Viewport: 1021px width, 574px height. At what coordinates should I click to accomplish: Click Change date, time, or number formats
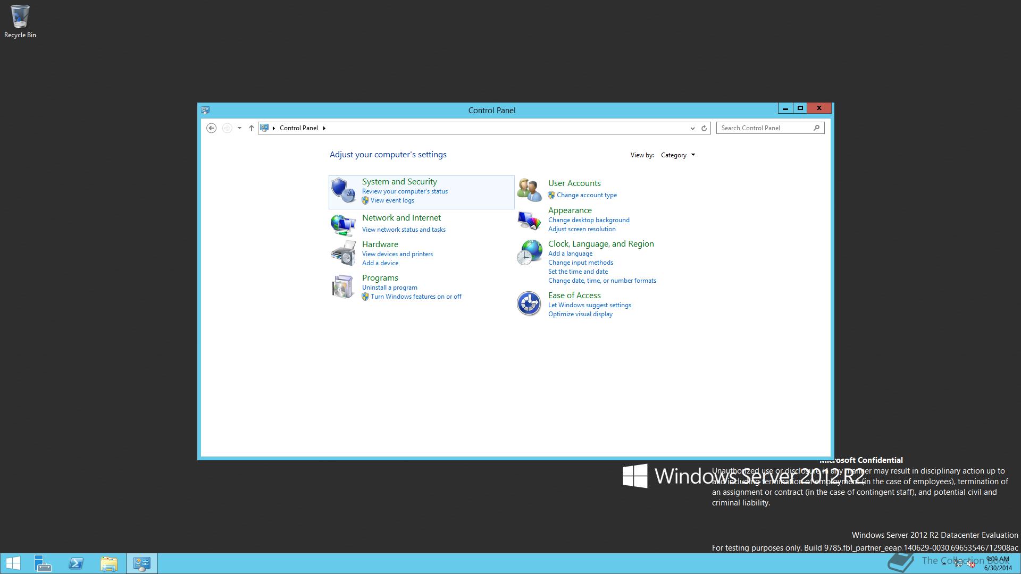click(x=602, y=281)
